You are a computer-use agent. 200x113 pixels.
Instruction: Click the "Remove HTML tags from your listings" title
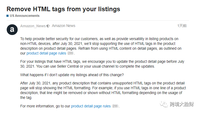[63, 9]
